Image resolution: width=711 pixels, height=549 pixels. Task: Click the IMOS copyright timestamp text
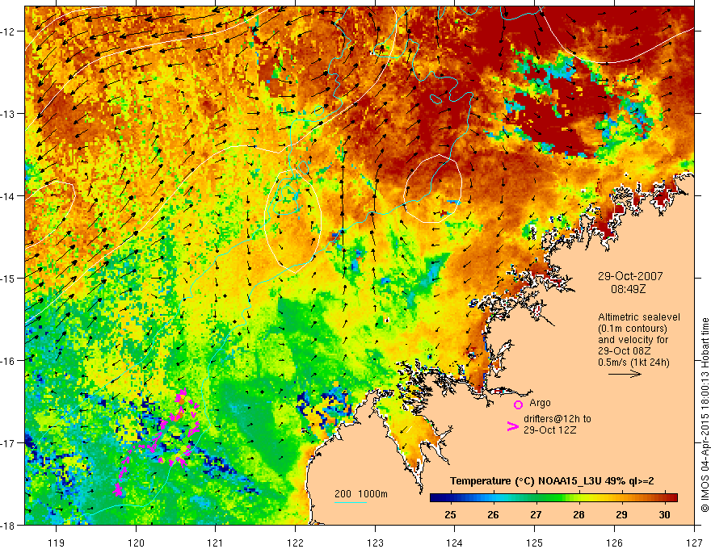705,415
